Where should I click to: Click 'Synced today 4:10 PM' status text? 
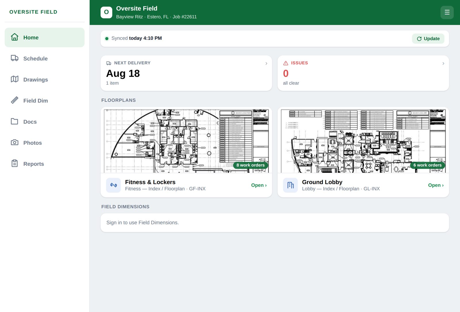click(x=137, y=38)
